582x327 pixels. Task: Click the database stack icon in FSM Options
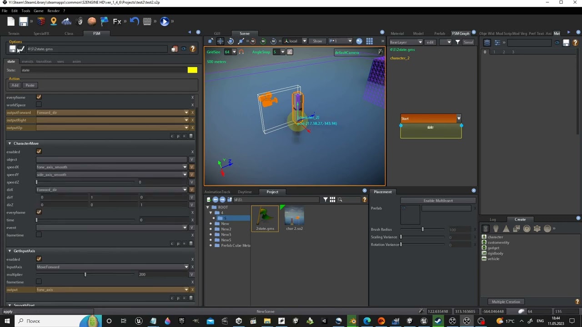click(175, 49)
